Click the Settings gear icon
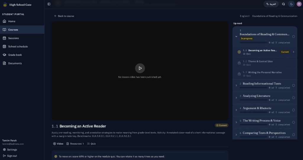This screenshot has height=160, width=303. pyautogui.click(x=4, y=150)
